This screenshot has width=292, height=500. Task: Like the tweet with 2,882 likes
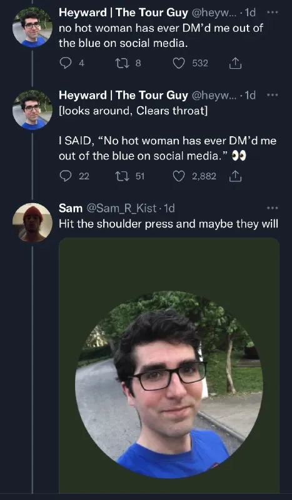click(179, 176)
